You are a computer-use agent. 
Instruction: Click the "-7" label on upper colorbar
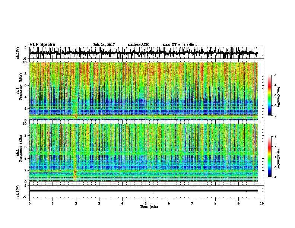pos(275,115)
